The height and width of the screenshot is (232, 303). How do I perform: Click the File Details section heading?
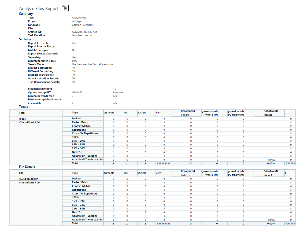coord(27,167)
